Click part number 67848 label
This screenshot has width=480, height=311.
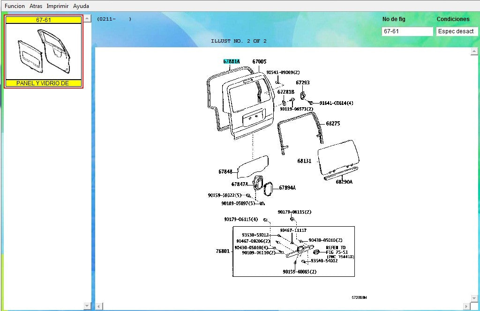[x=225, y=171]
